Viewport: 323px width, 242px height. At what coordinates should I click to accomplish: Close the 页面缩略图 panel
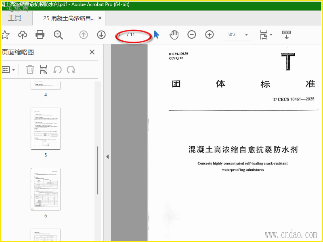pyautogui.click(x=92, y=52)
